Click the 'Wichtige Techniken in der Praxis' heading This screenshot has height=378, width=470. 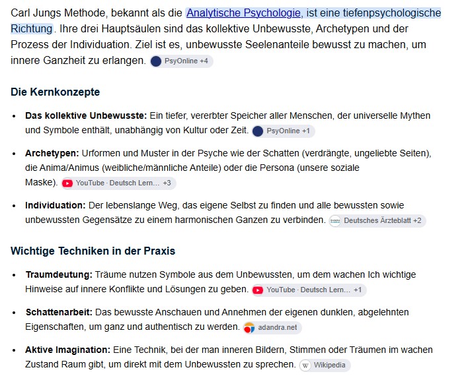point(93,251)
